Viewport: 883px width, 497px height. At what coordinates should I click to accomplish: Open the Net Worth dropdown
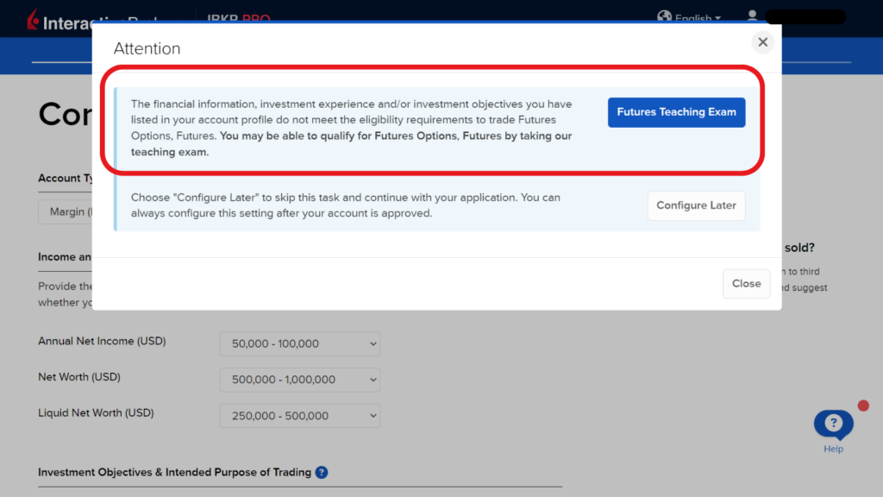point(299,380)
